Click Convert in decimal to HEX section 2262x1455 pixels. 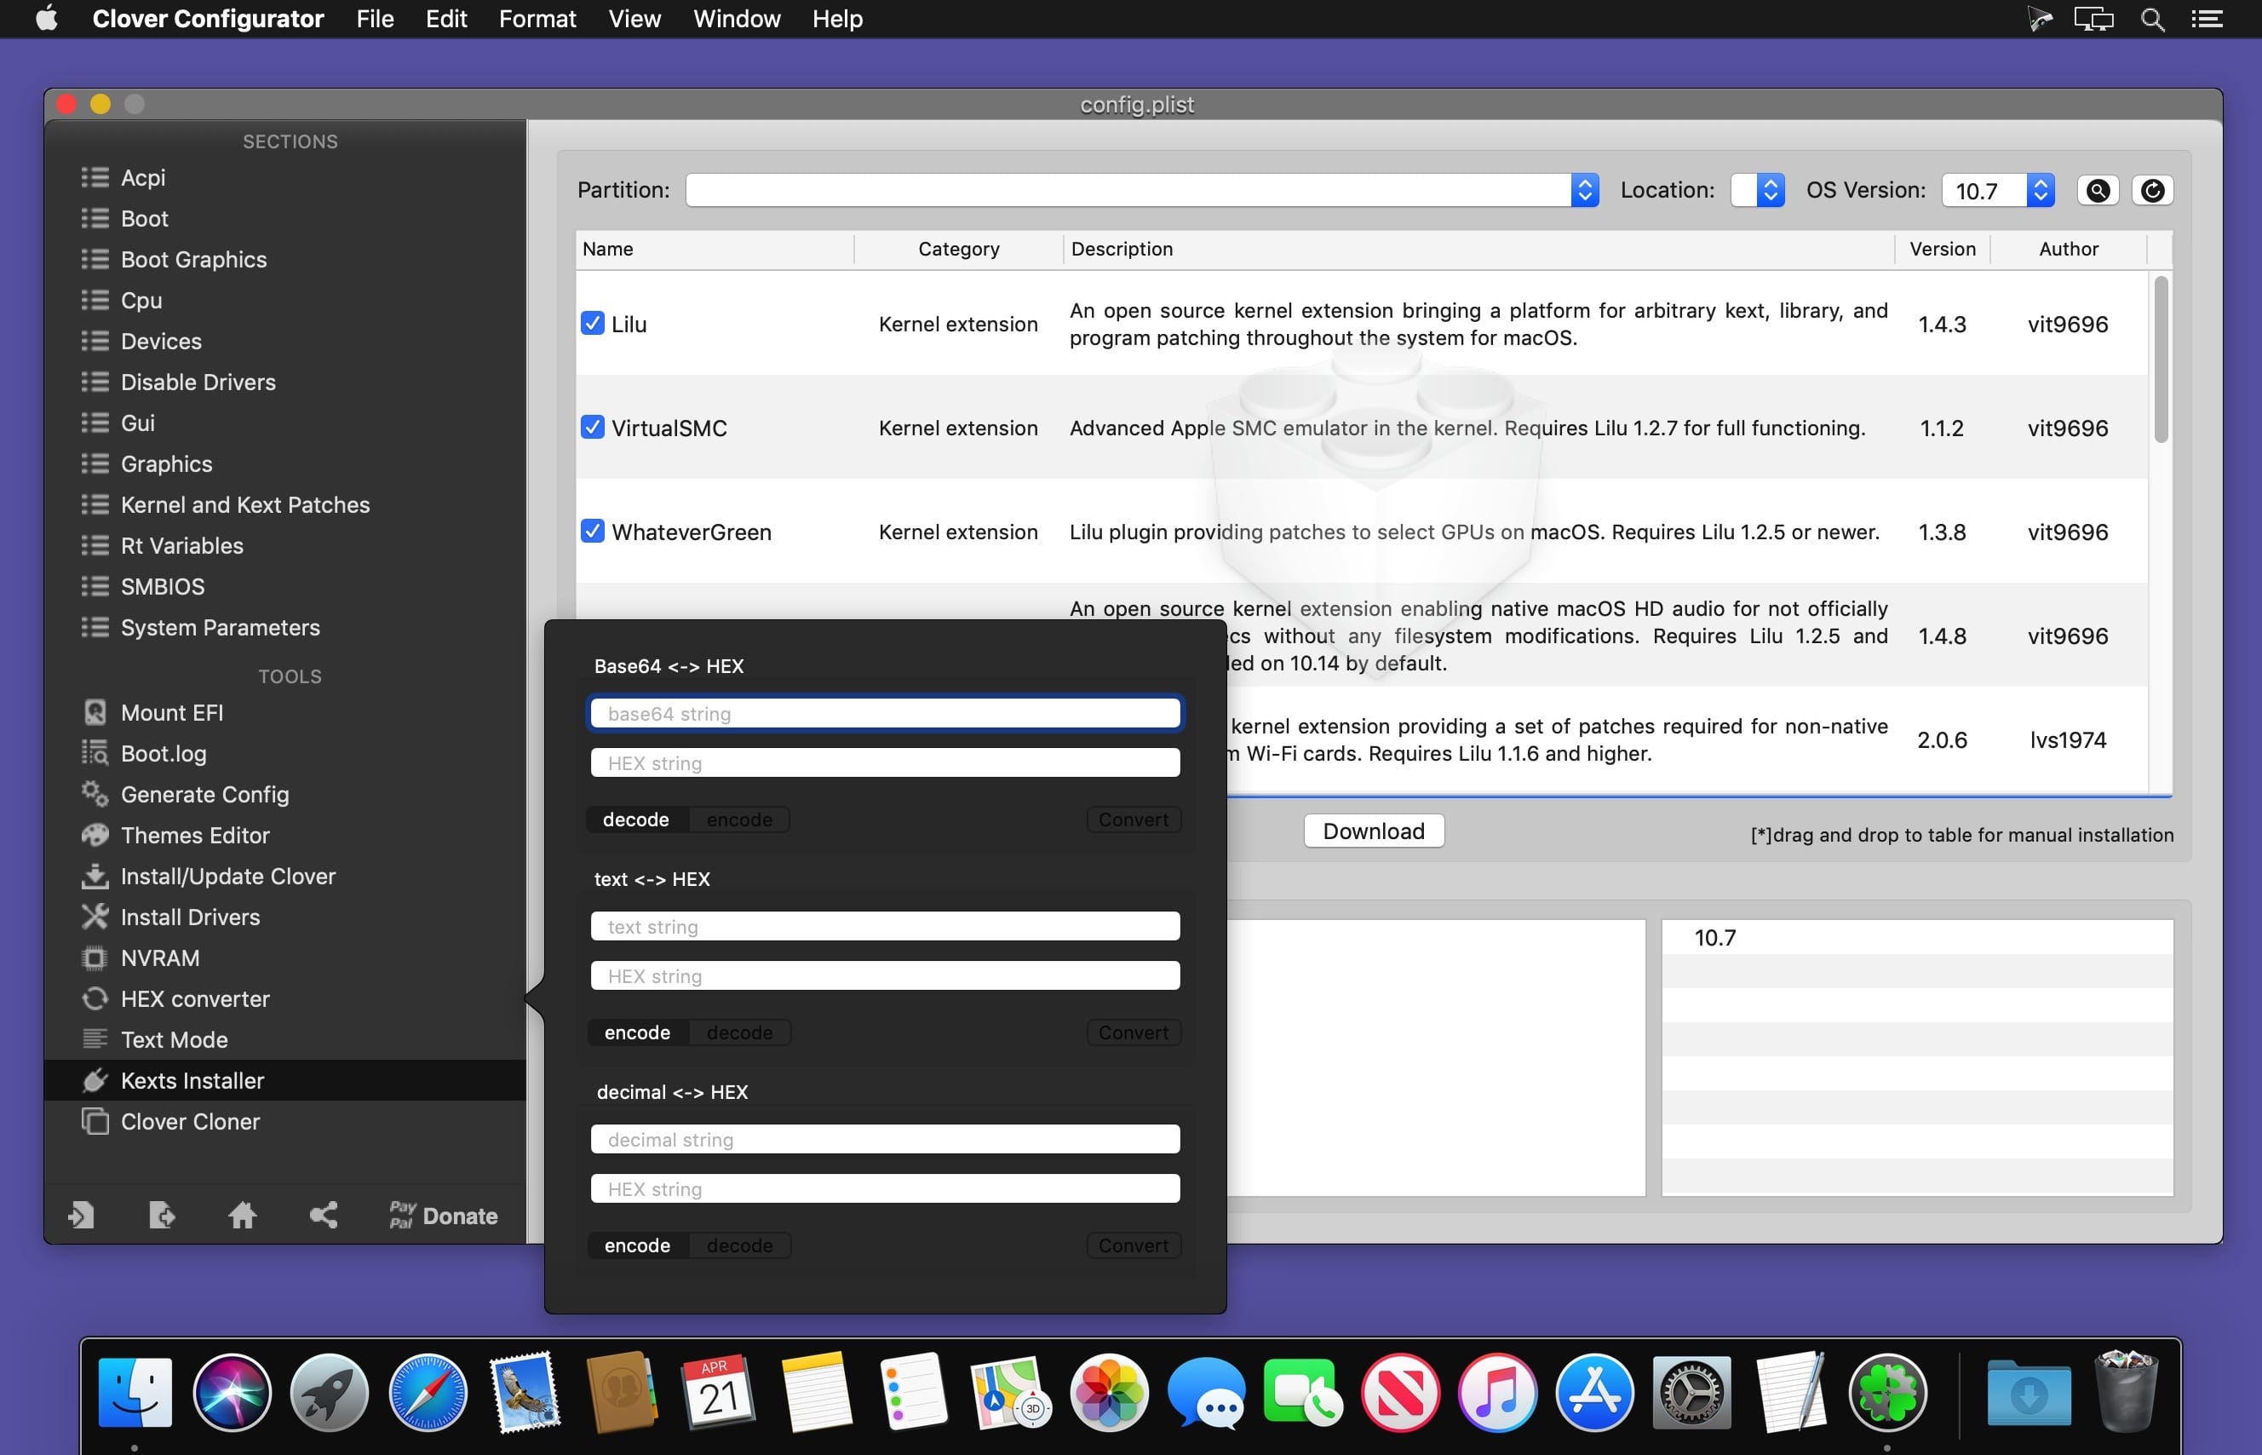tap(1134, 1246)
